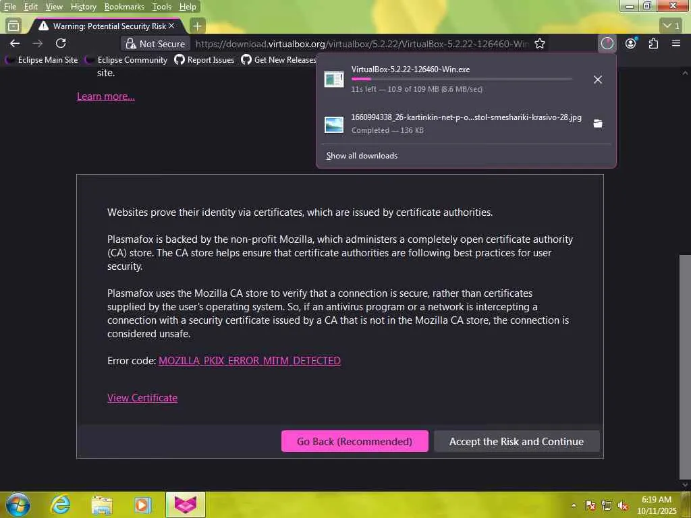Click the network tray icon
Screen dimensions: 691x518
[607, 505]
